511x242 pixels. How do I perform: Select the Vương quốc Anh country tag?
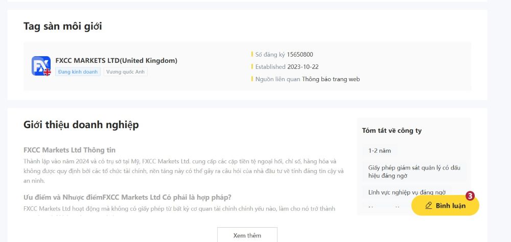pos(125,72)
